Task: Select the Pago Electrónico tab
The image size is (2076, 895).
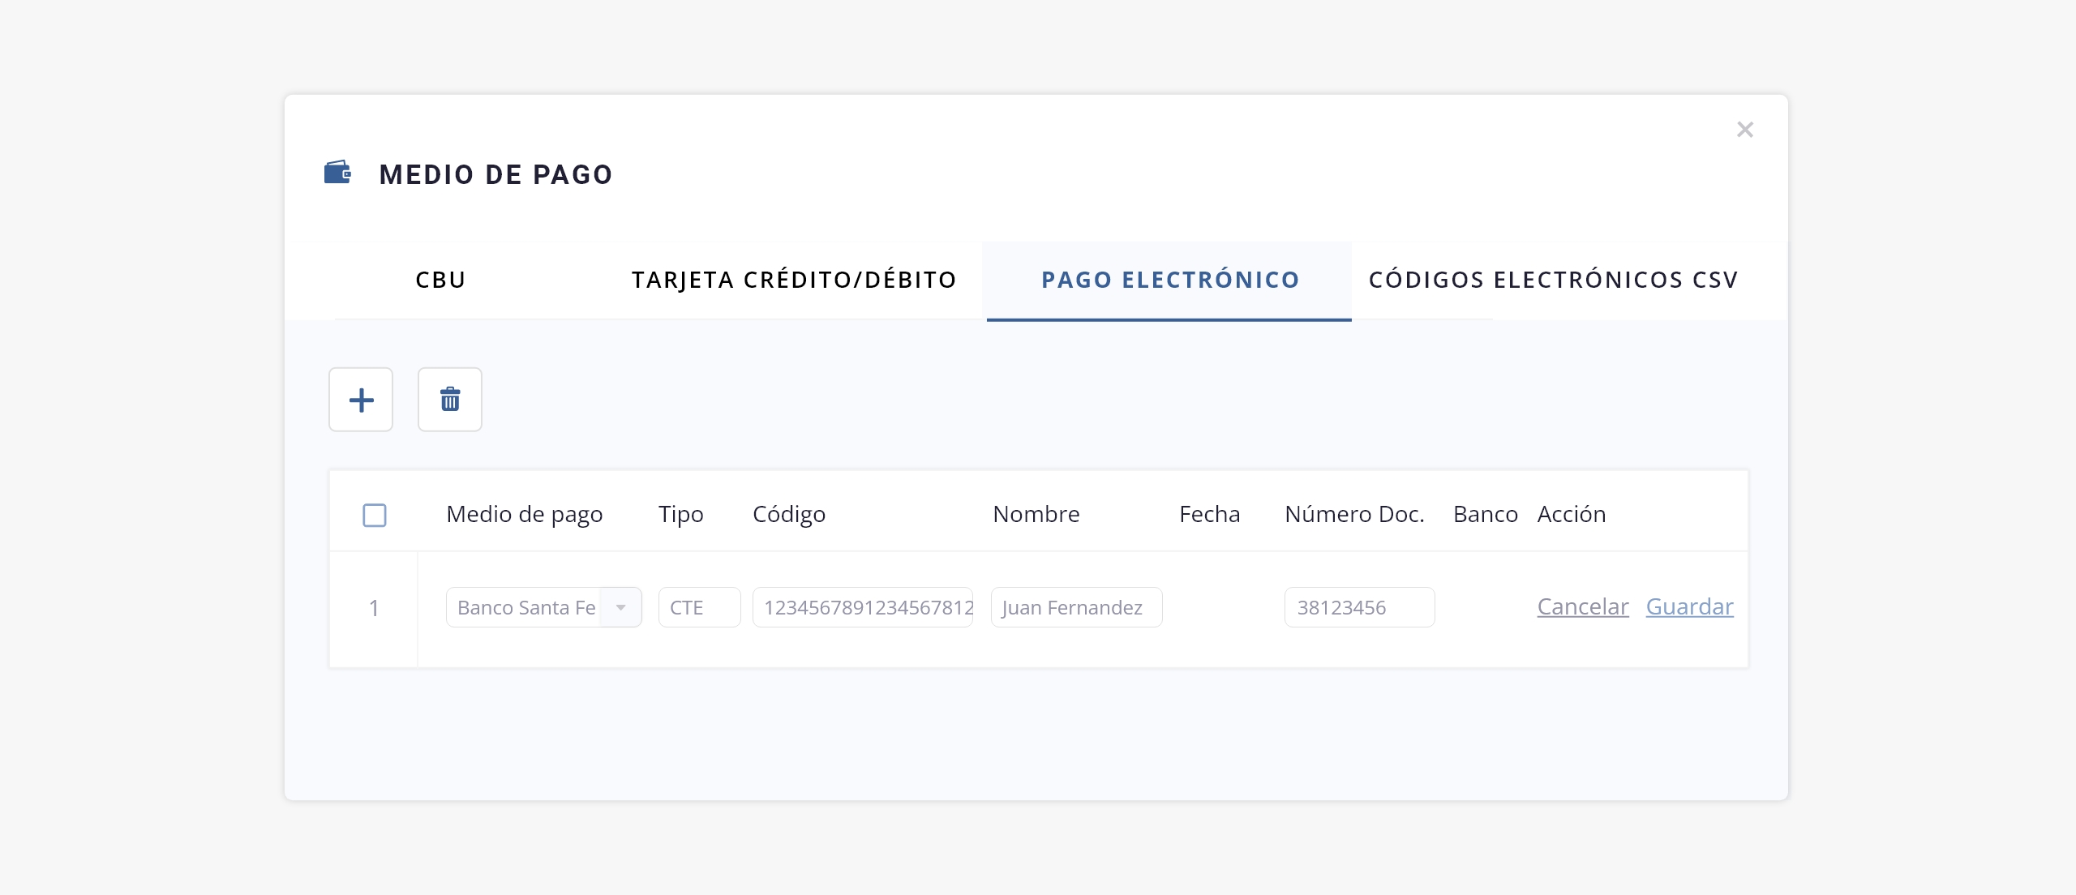Action: pos(1170,280)
